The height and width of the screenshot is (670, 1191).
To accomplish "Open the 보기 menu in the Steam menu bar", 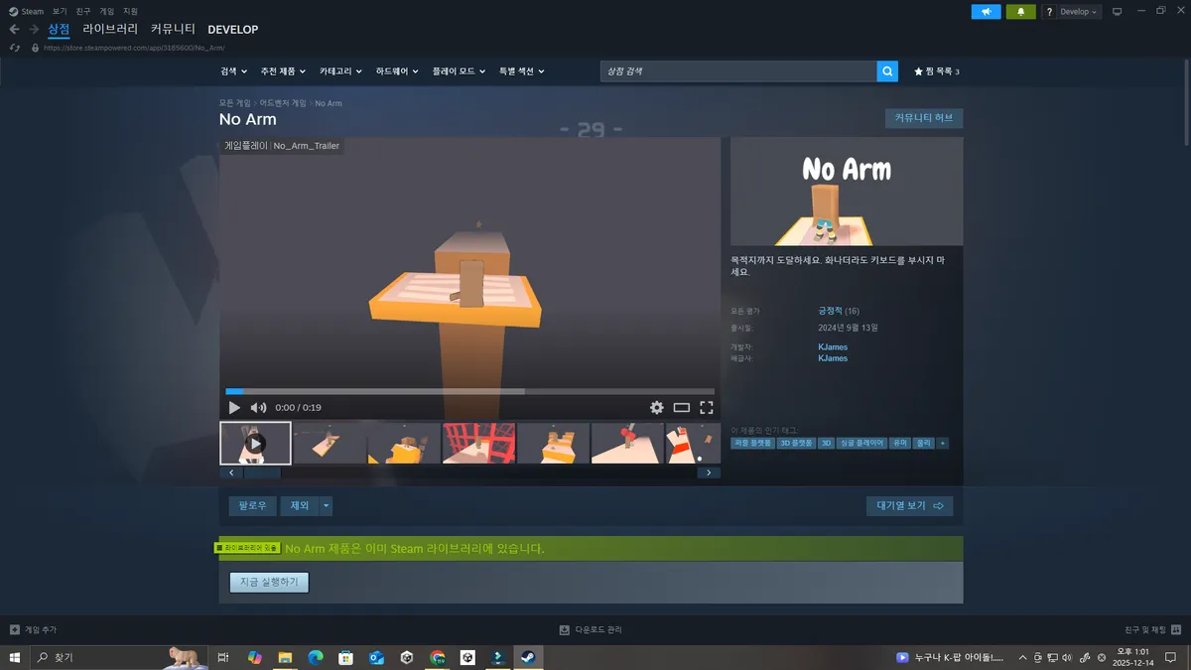I will (60, 11).
